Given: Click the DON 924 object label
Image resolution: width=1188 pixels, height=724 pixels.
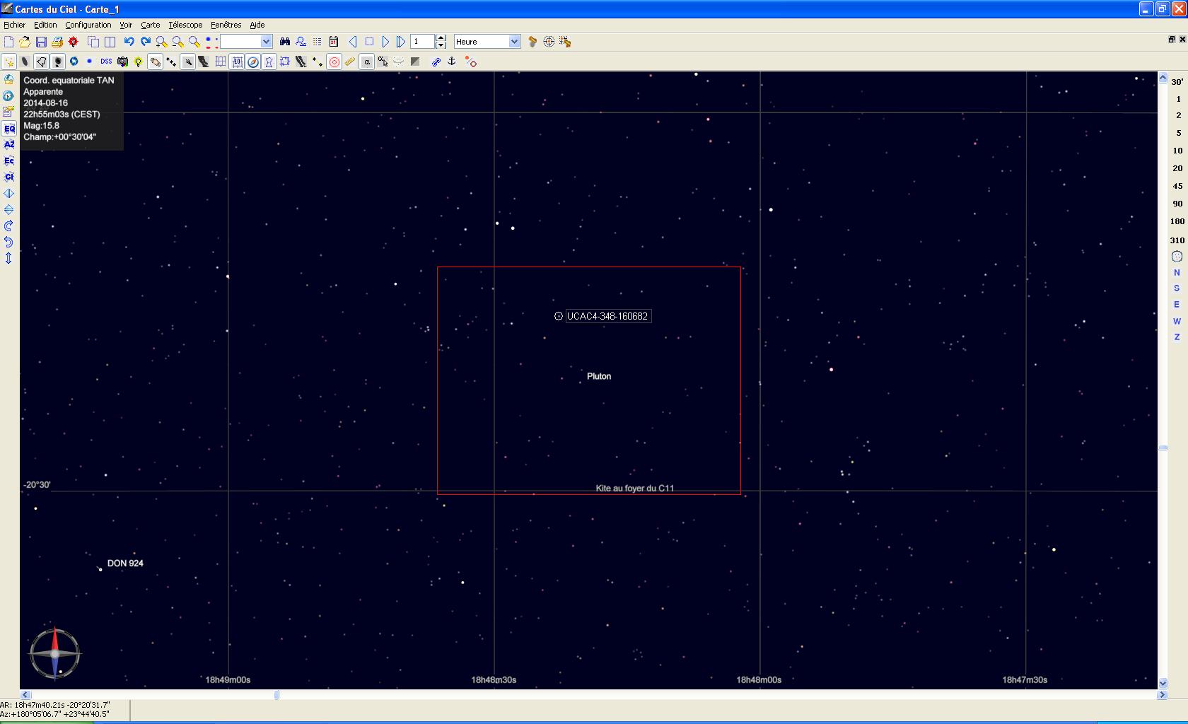Looking at the screenshot, I should (125, 564).
